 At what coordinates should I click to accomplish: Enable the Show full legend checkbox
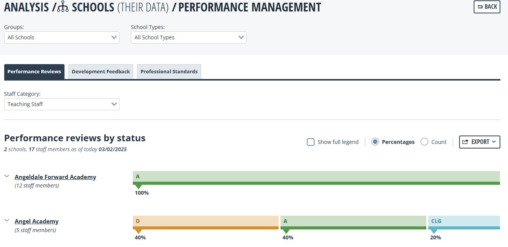(311, 142)
